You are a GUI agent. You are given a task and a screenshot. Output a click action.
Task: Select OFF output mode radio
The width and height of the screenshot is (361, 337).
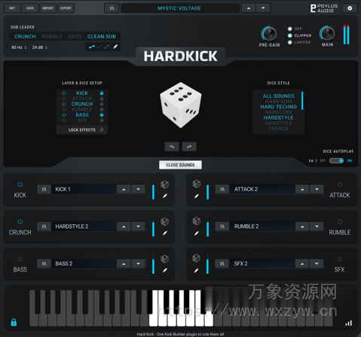290,29
